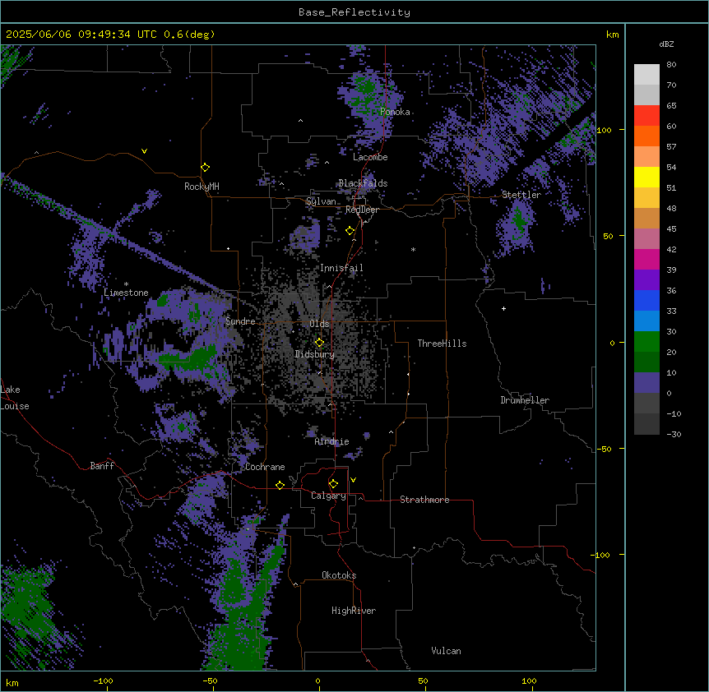709x692 pixels.
Task: Click the Calgary city label
Action: [328, 496]
